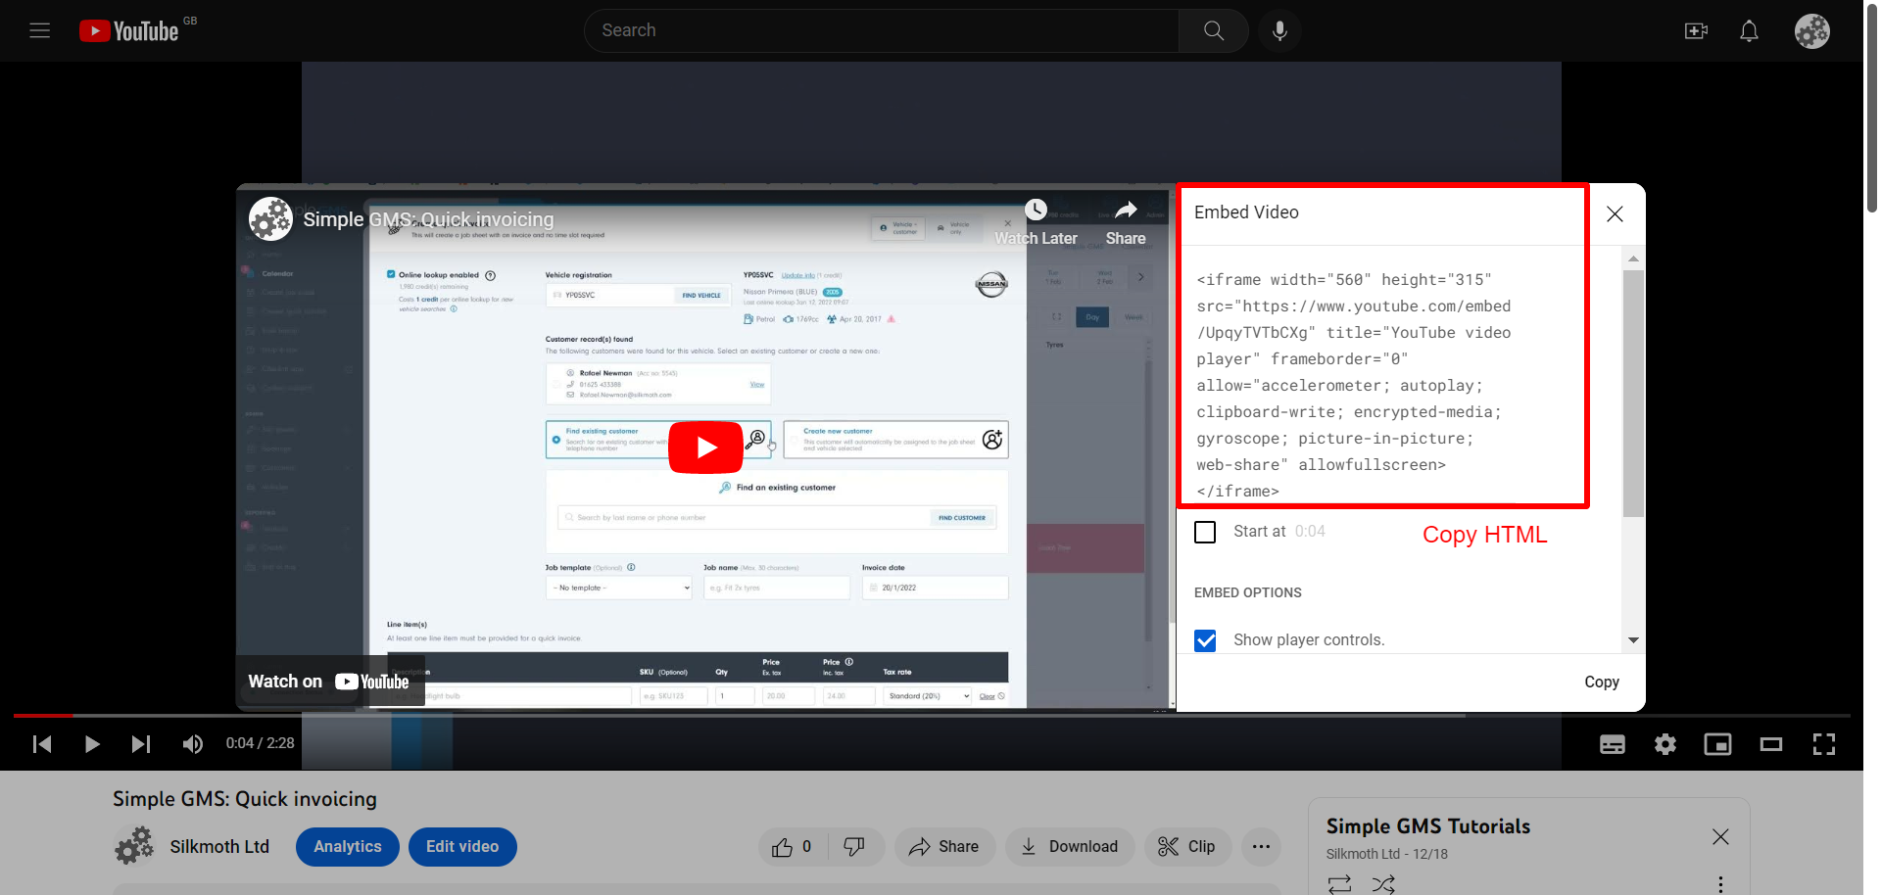Click the channel avatar in embed preview
The image size is (1881, 895).
pyautogui.click(x=270, y=218)
